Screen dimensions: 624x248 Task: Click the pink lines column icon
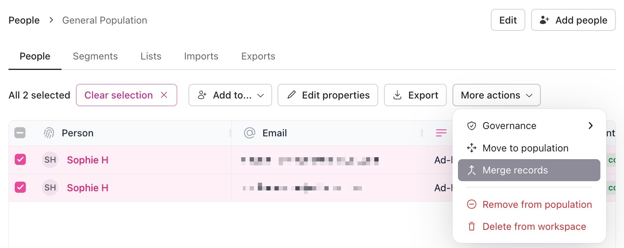(441, 133)
